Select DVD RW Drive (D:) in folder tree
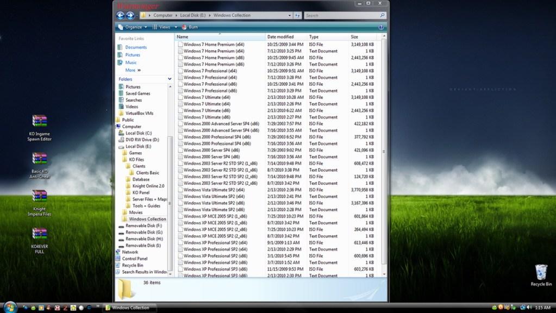556x313 pixels. click(x=142, y=140)
